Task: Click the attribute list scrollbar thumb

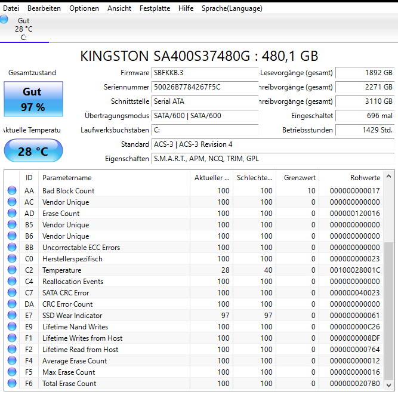Action: (388, 311)
